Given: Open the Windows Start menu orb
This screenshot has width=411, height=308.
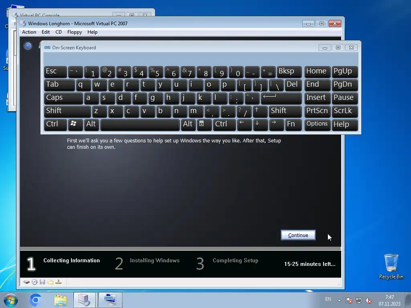Looking at the screenshot, I should point(11,300).
